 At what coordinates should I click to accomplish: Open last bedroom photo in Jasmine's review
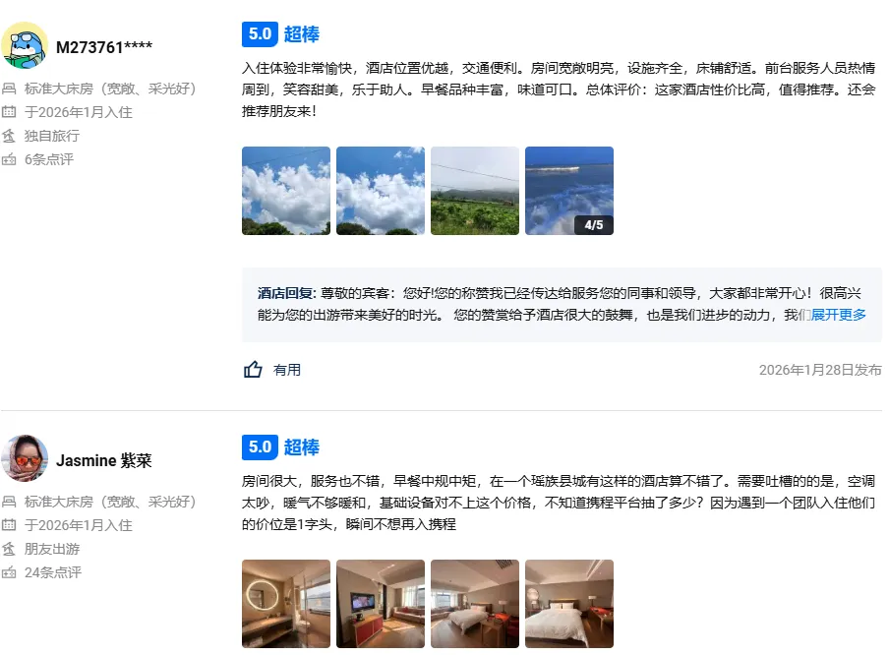point(569,604)
